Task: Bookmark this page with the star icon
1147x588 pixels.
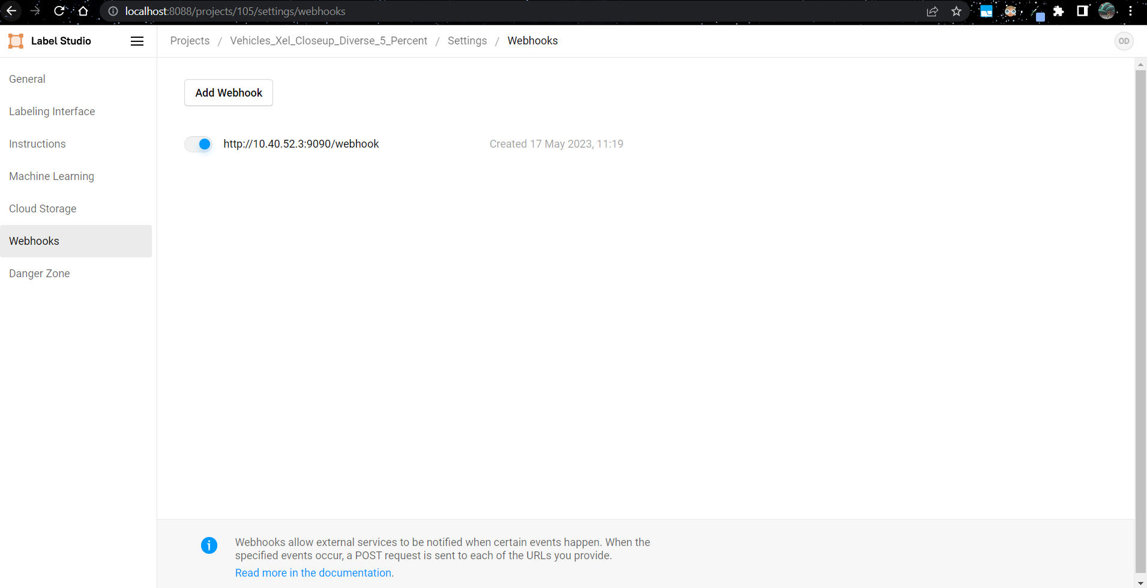Action: click(x=956, y=11)
